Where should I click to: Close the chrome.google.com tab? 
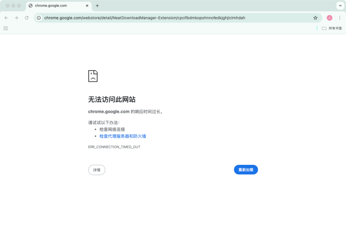(x=87, y=6)
